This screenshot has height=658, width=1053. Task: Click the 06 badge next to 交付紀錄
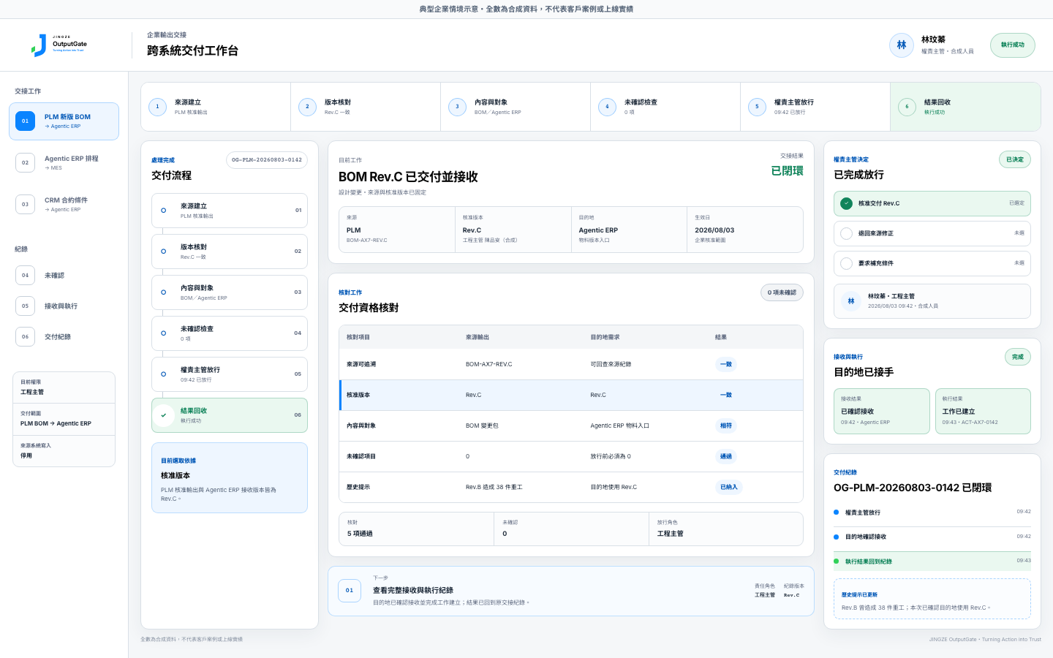point(25,337)
